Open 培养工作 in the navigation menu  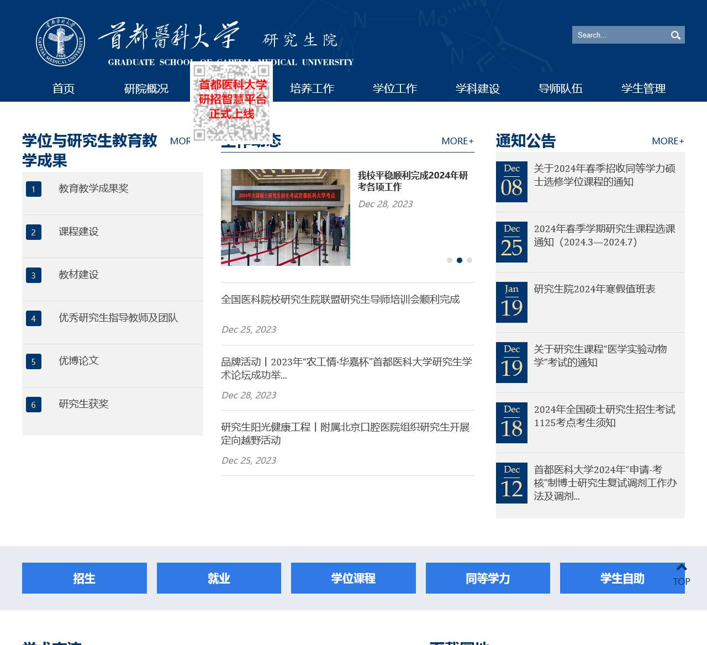(x=312, y=88)
